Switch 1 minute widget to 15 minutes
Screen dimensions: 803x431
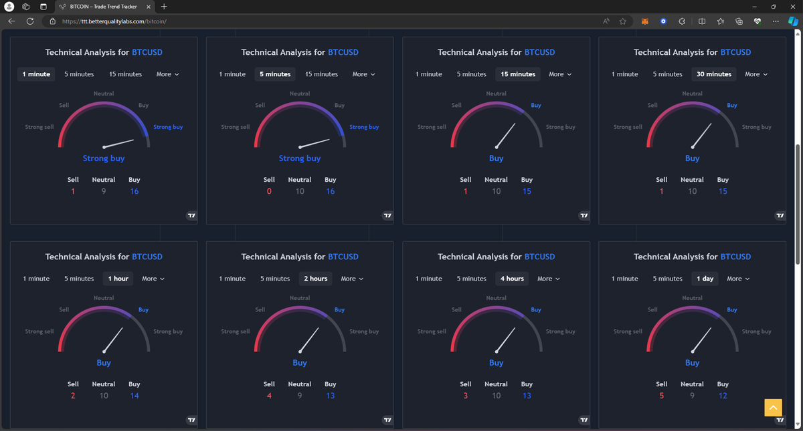(126, 74)
